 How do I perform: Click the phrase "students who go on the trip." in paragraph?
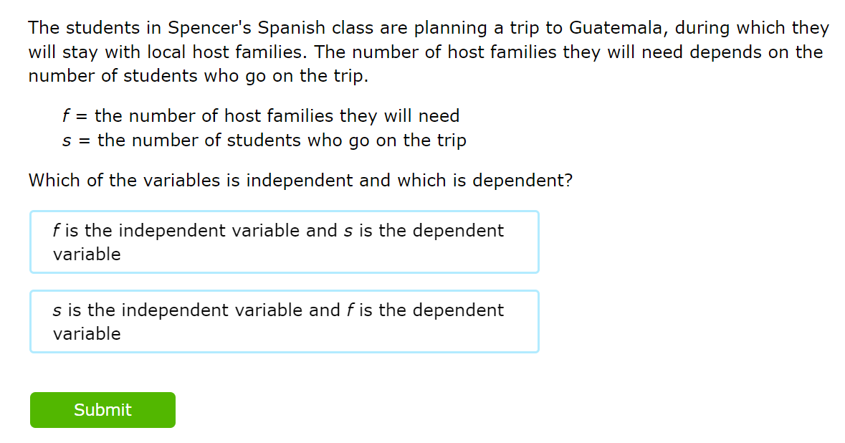[246, 77]
